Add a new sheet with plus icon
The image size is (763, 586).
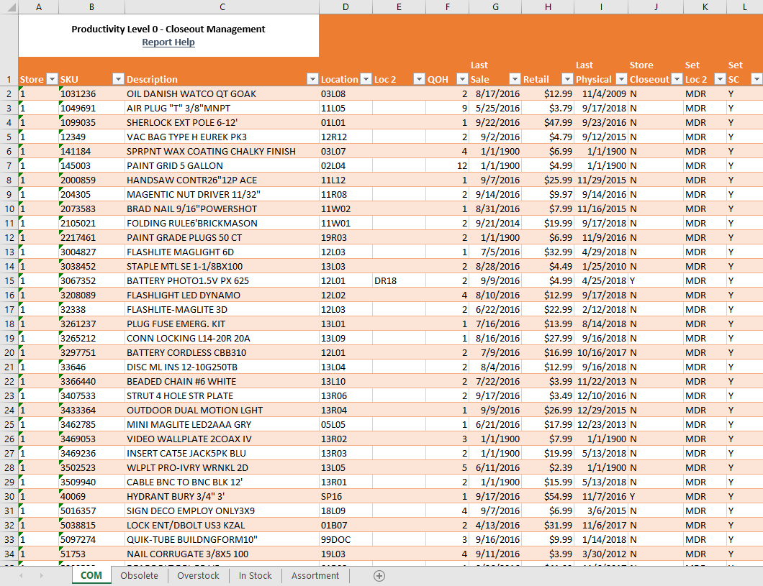[379, 576]
